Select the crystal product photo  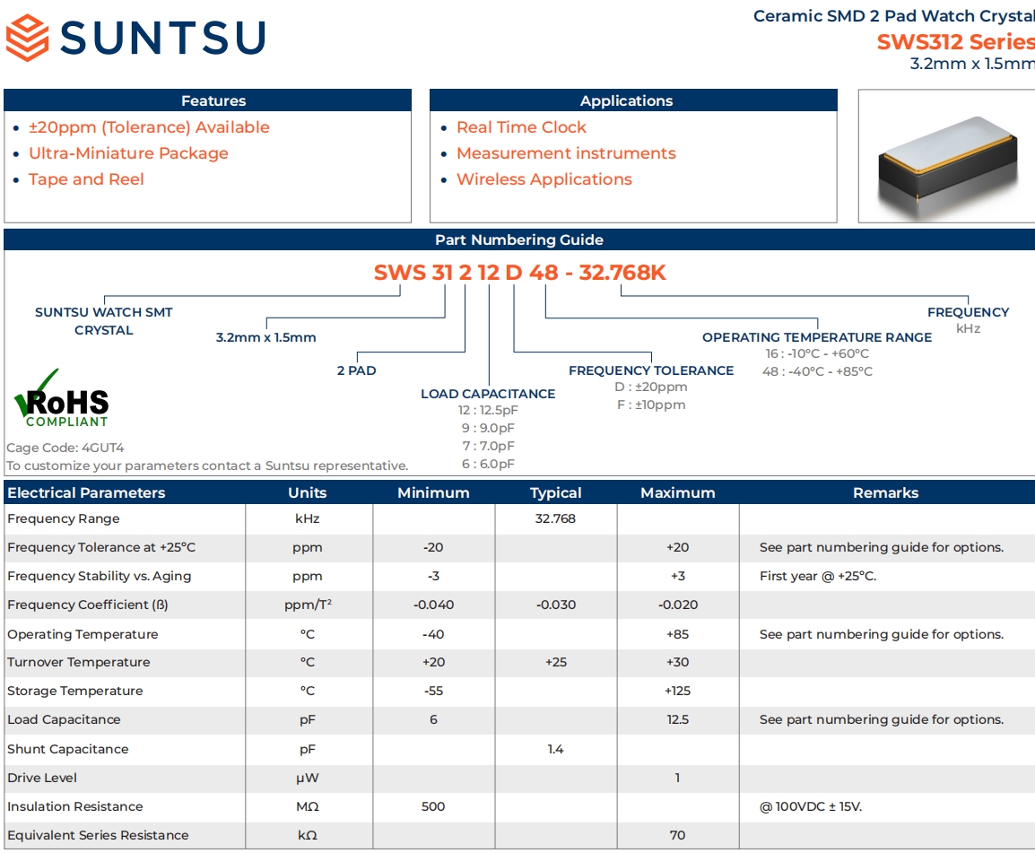tap(946, 157)
